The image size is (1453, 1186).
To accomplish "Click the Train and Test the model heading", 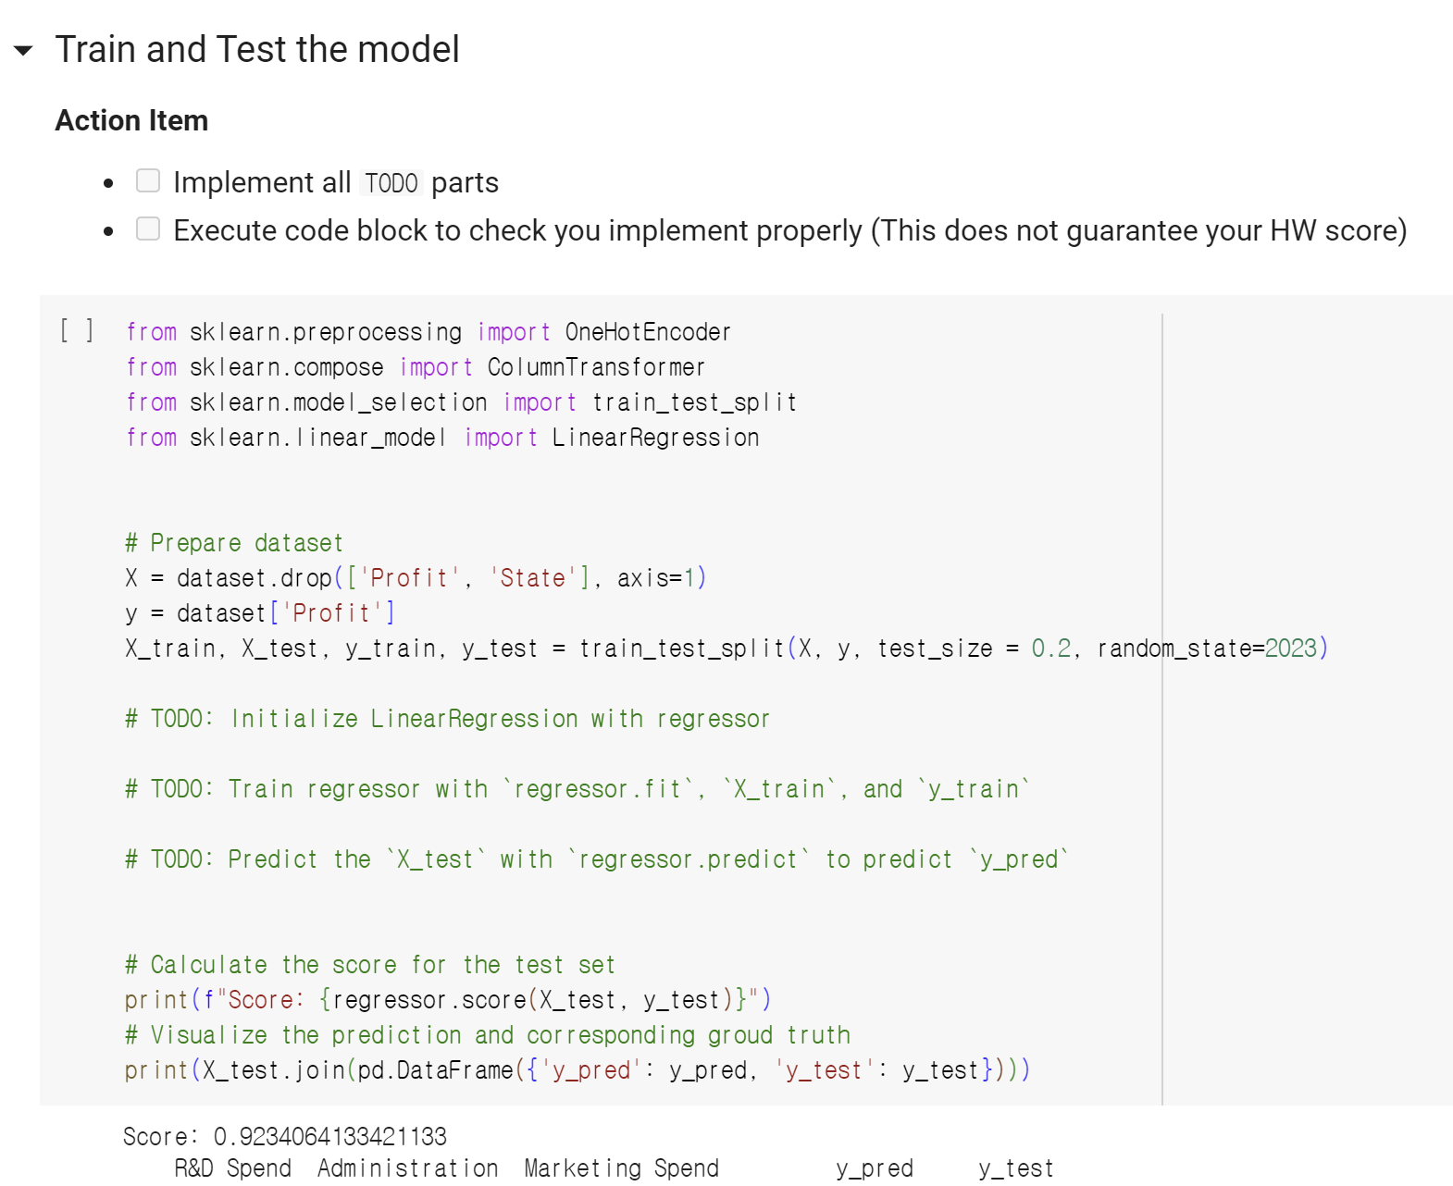I will tap(257, 49).
